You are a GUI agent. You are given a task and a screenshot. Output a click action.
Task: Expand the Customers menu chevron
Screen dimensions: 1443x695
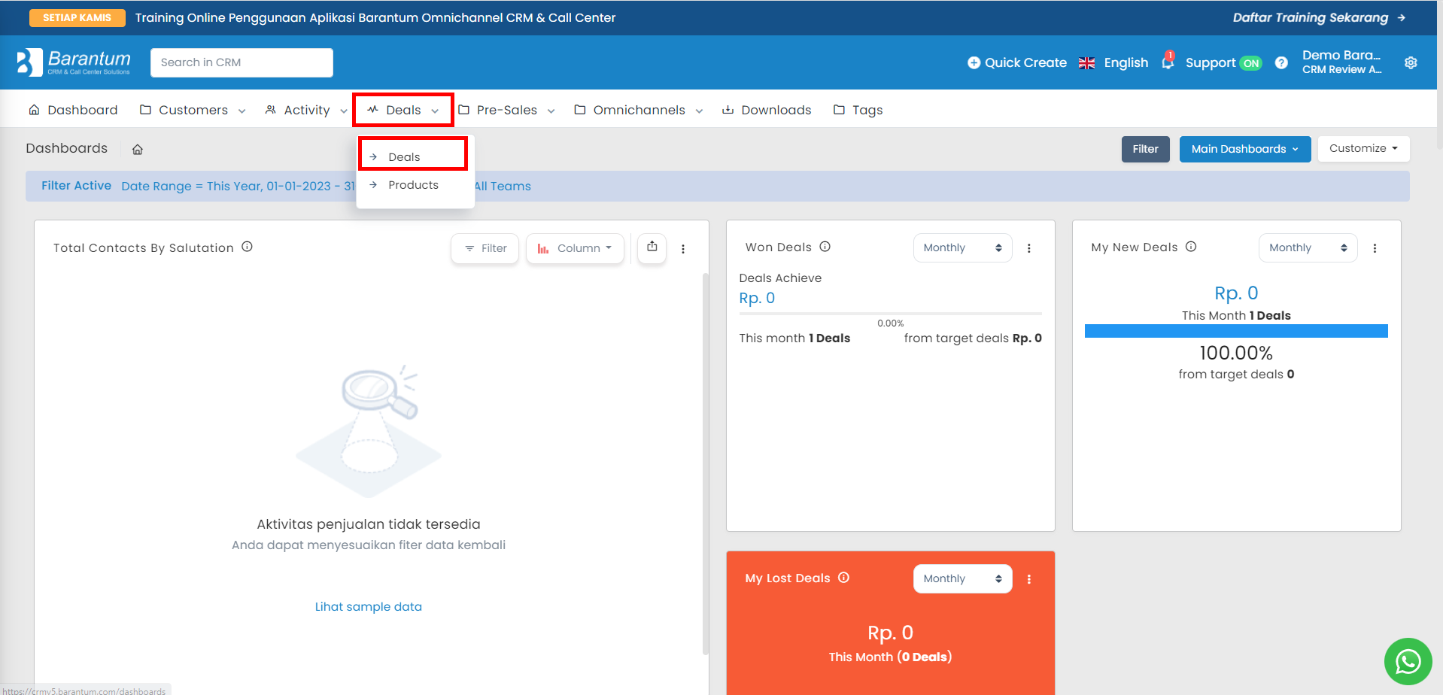(242, 111)
